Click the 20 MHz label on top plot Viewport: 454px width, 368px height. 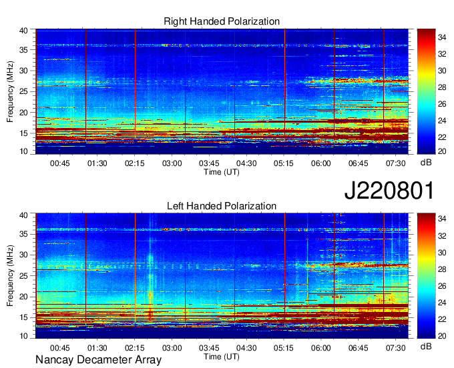[x=23, y=113]
